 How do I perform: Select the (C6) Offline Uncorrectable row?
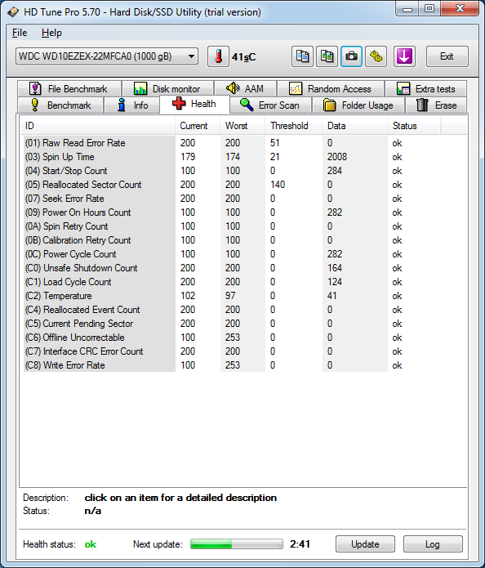pos(232,338)
